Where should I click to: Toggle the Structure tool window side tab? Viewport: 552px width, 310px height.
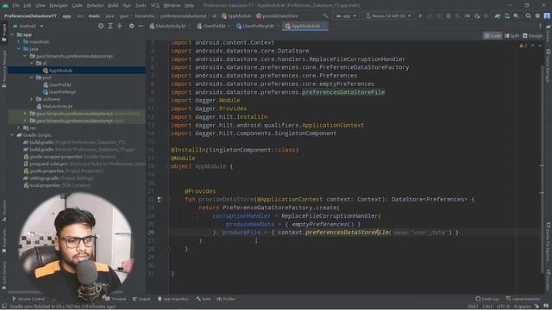(x=4, y=210)
